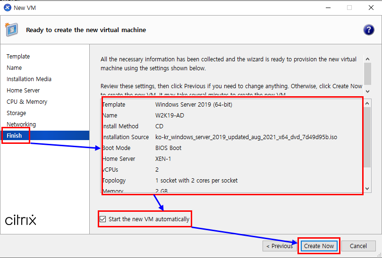
Task: Click the new VM wizard icon in header
Action: tap(11, 30)
